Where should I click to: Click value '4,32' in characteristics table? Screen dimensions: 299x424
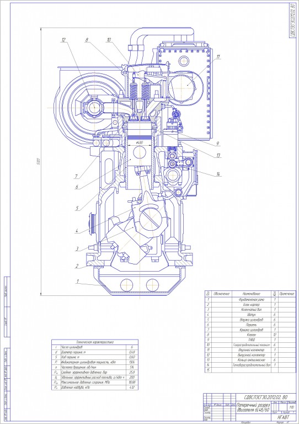(x=132, y=387)
